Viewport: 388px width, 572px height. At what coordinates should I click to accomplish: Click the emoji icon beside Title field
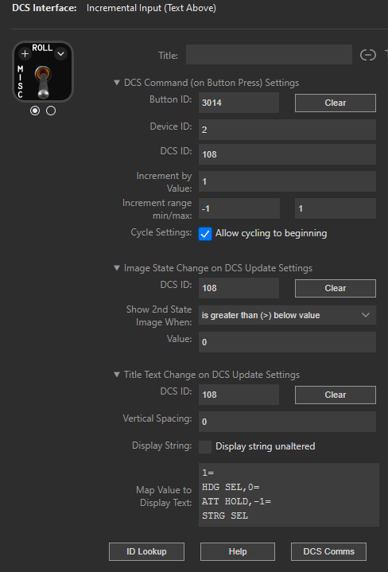[368, 55]
